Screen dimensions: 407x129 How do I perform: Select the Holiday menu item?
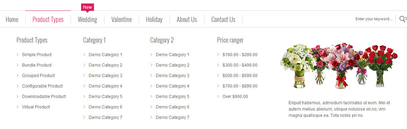point(154,20)
